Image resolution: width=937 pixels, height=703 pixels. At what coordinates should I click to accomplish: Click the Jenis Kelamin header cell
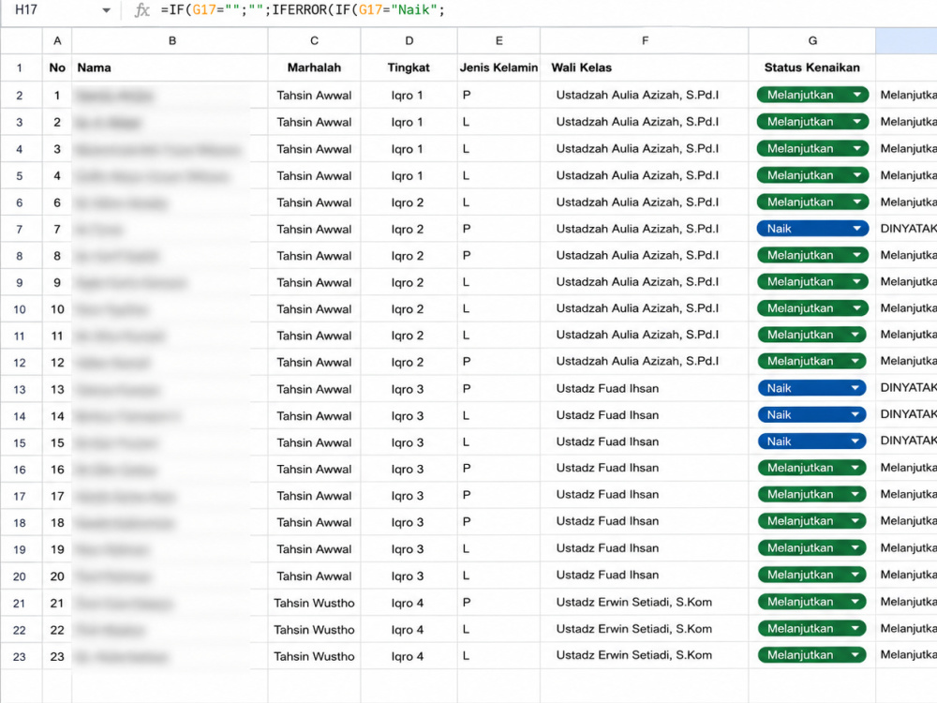499,67
